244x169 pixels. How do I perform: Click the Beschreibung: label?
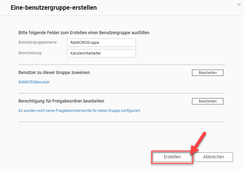tap(30, 53)
